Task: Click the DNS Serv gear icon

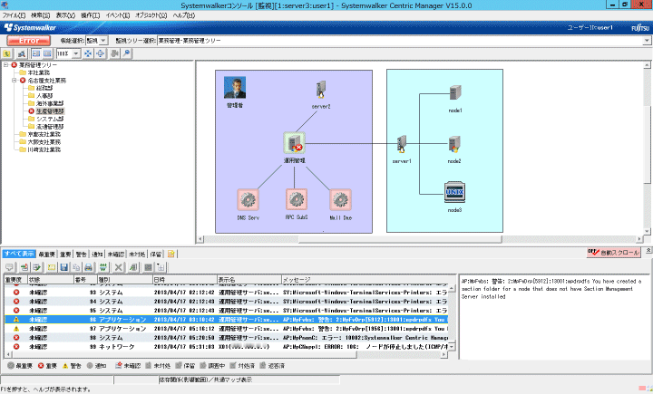Action: (248, 199)
